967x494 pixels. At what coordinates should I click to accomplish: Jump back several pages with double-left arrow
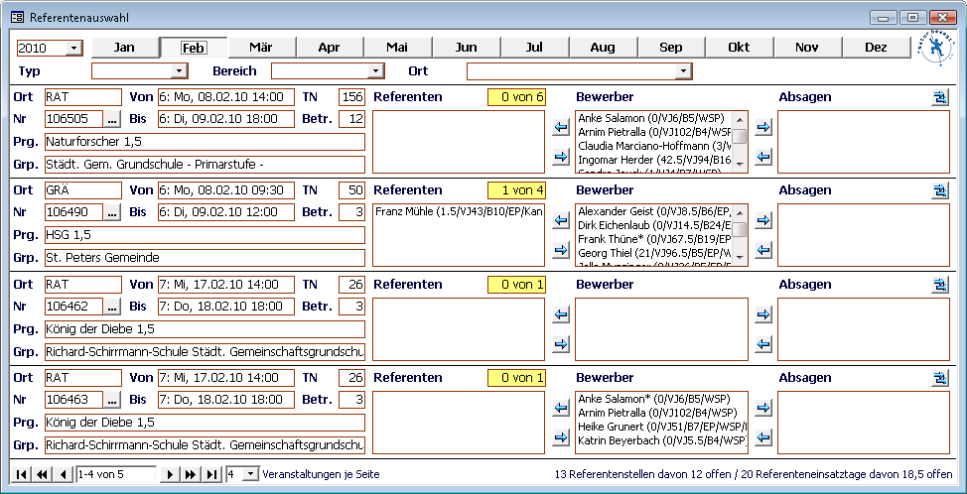click(42, 474)
